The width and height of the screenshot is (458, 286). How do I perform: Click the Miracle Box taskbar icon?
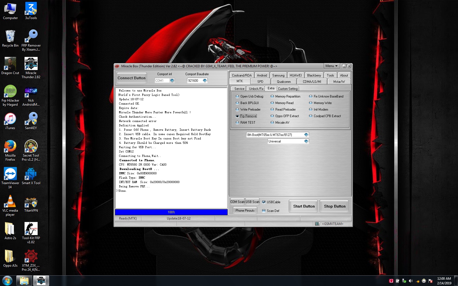point(41,281)
